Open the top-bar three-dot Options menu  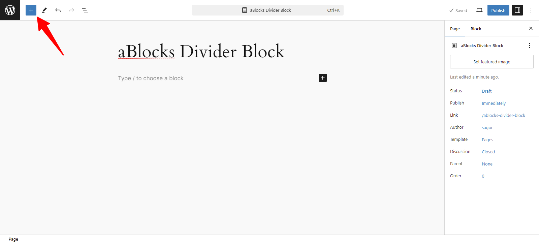(531, 10)
